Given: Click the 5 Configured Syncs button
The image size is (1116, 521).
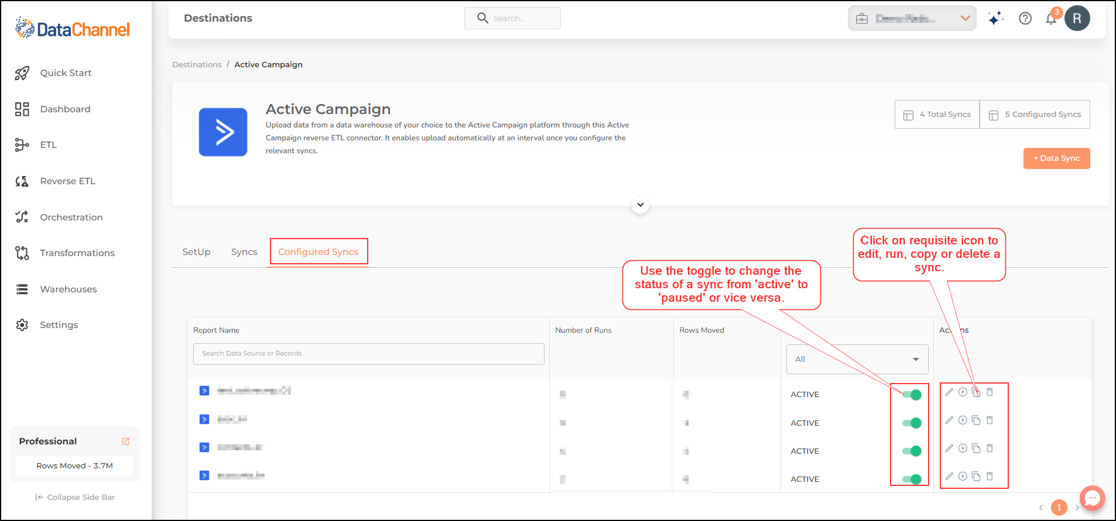Looking at the screenshot, I should [x=1035, y=115].
